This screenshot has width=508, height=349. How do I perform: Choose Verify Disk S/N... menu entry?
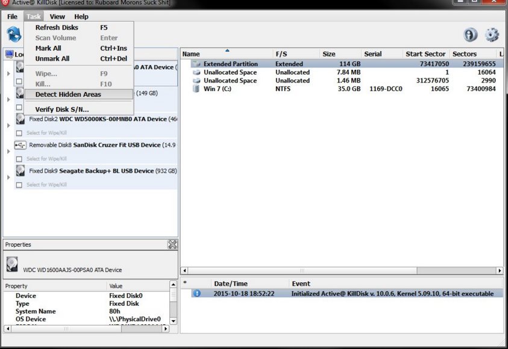79,110
